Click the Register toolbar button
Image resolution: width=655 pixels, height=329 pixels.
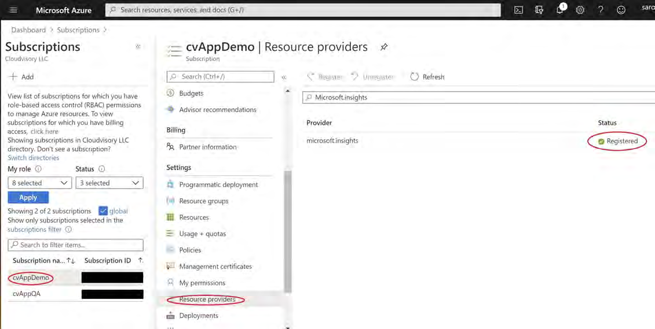click(325, 77)
